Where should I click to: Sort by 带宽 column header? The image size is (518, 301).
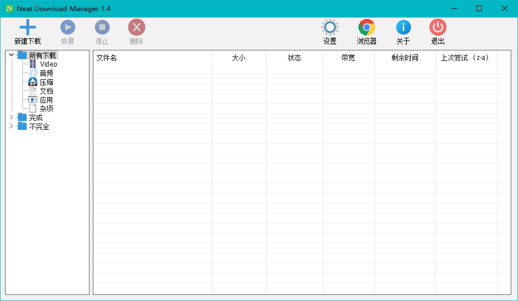click(x=348, y=58)
